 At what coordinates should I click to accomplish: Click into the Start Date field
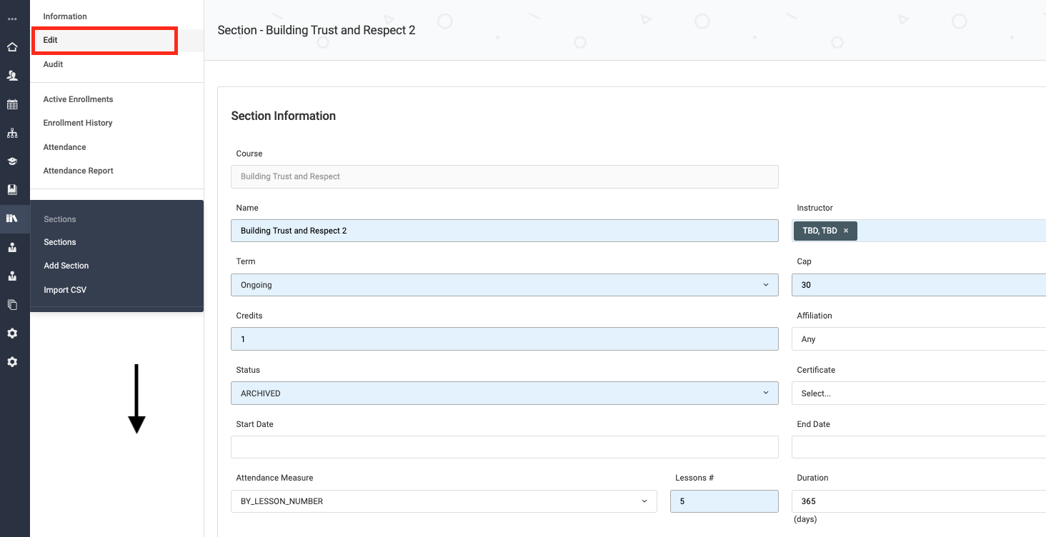(x=504, y=447)
